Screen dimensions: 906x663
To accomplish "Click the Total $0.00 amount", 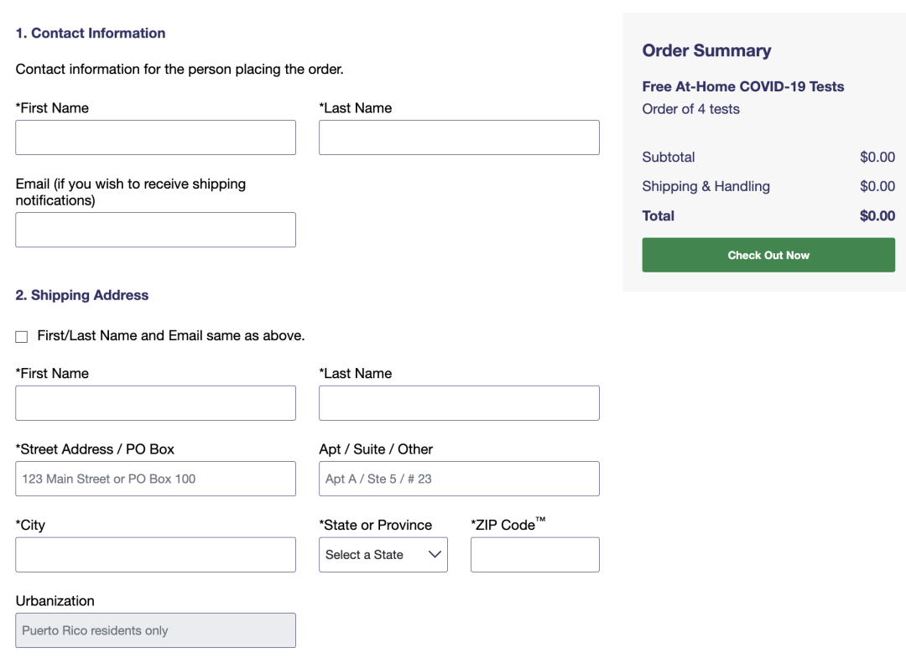I will pyautogui.click(x=877, y=215).
